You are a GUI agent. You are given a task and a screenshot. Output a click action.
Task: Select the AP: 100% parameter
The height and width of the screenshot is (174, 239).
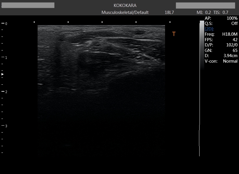coord(221,18)
